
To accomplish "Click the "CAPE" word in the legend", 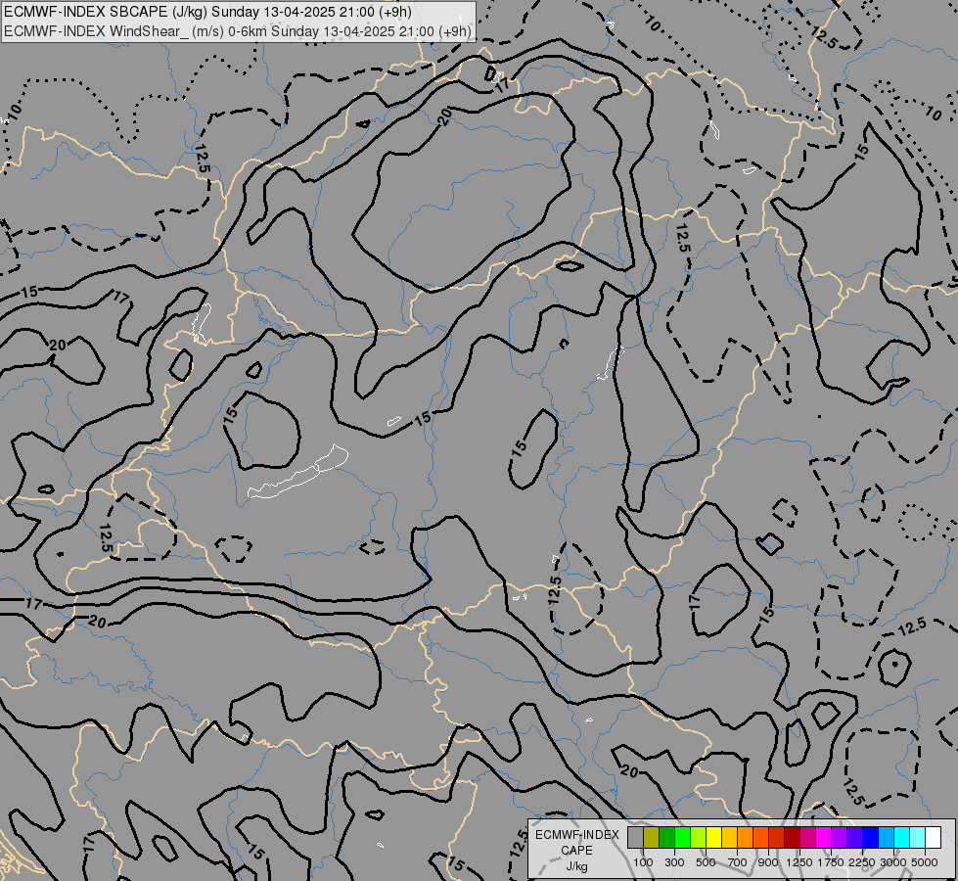I will pyautogui.click(x=576, y=851).
